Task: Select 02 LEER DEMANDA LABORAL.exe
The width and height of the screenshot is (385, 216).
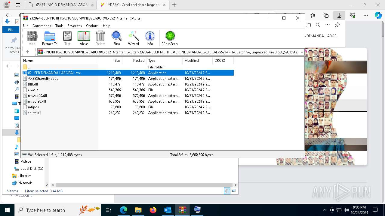Action: coord(128,73)
